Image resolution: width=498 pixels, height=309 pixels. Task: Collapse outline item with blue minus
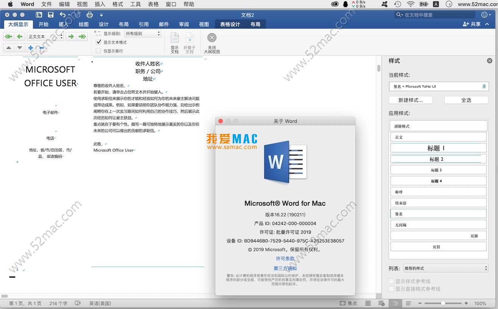[x=42, y=48]
